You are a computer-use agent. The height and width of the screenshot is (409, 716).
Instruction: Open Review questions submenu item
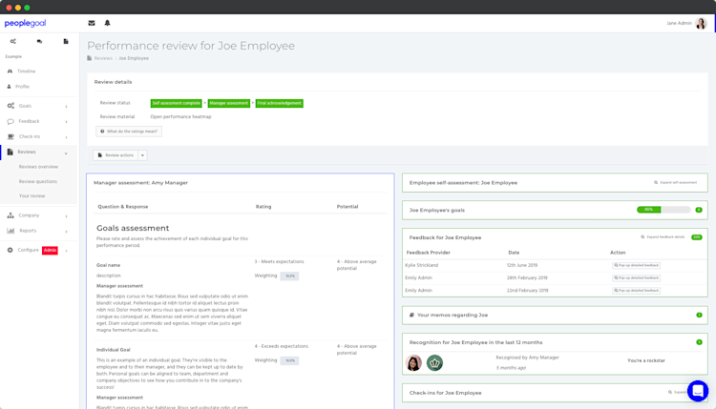38,181
